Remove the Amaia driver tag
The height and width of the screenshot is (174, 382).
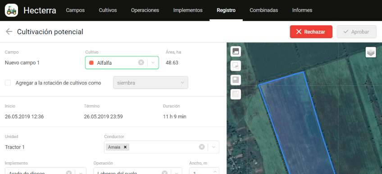pos(125,147)
